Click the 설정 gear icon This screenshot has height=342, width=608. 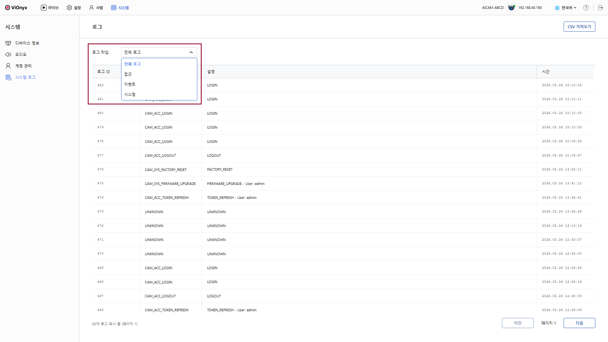coord(69,8)
